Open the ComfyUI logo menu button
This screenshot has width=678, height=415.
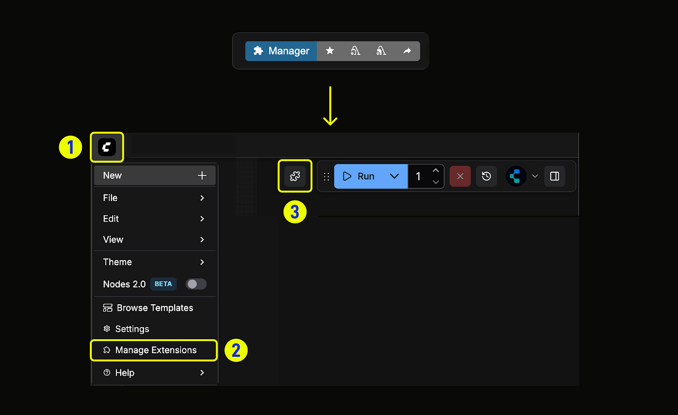[x=107, y=147]
